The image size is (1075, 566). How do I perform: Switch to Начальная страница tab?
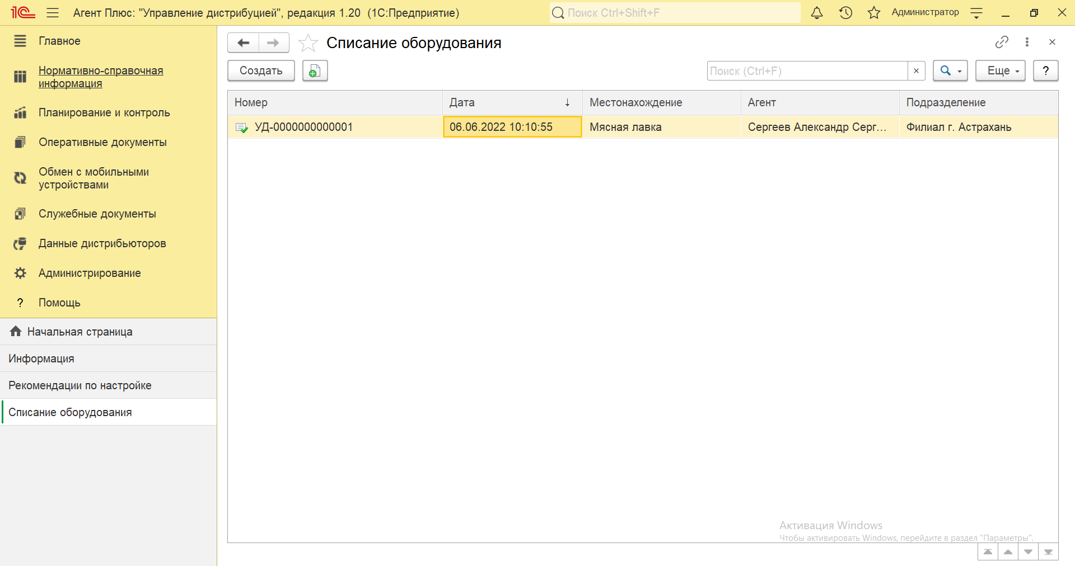tap(80, 332)
